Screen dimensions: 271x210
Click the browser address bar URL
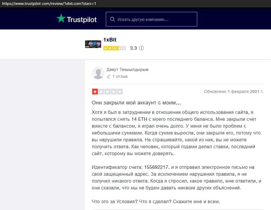[x=49, y=3]
